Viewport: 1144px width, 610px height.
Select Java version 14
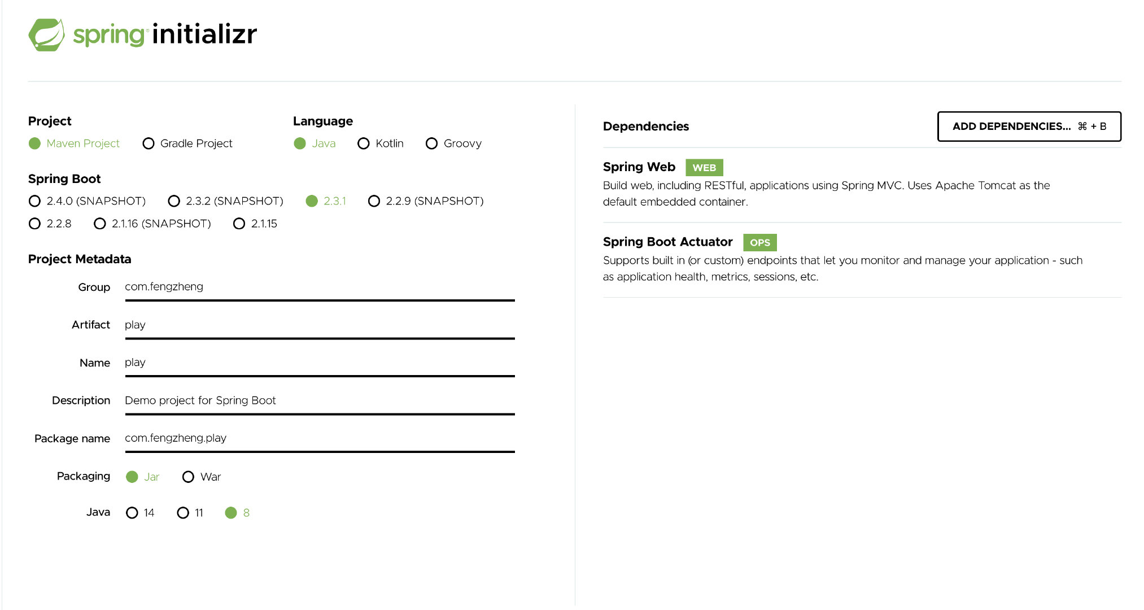coord(132,513)
